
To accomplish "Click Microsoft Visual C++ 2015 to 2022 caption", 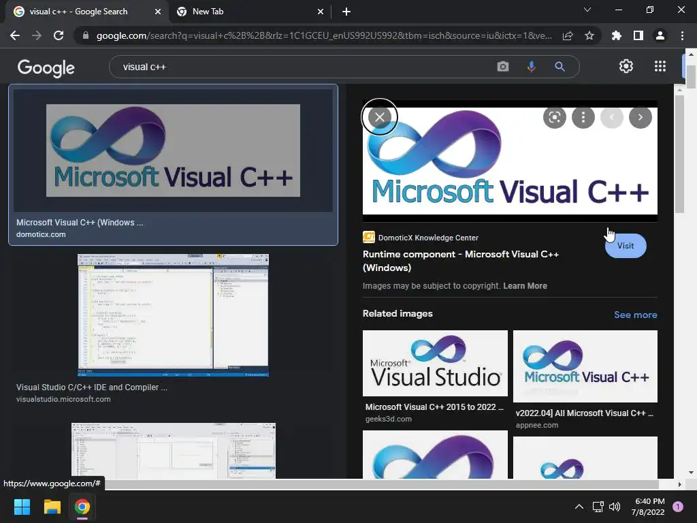I will click(434, 407).
